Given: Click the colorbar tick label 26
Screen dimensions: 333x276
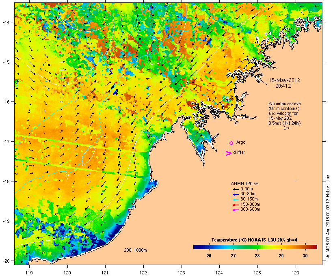Looking at the screenshot, I should pyautogui.click(x=209, y=256).
